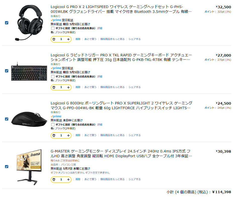This screenshot has width=234, height=197.
Task: Open the G-MASTER gaming monitor product title
Action: click(121, 154)
